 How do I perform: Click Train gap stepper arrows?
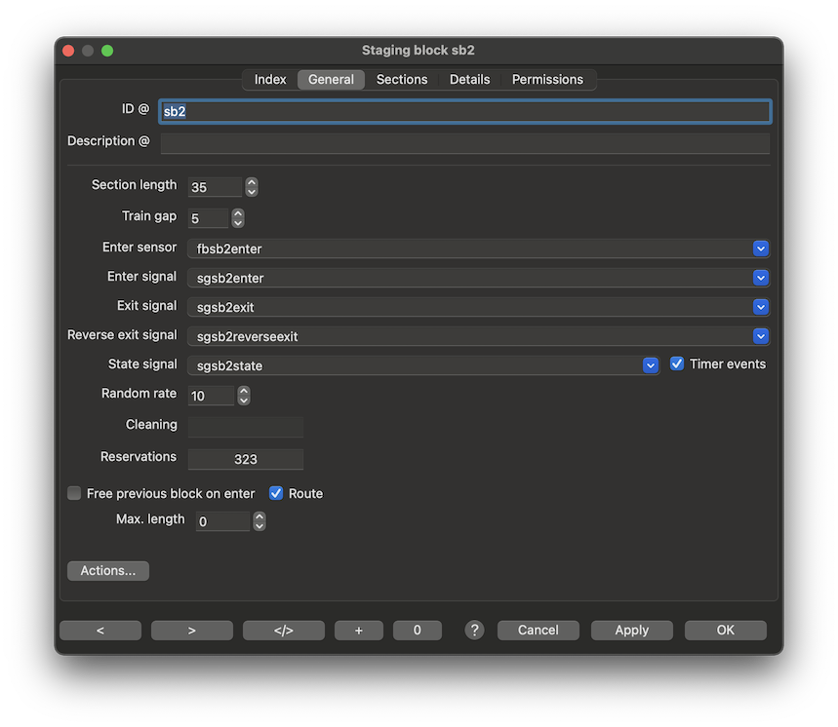pyautogui.click(x=238, y=218)
